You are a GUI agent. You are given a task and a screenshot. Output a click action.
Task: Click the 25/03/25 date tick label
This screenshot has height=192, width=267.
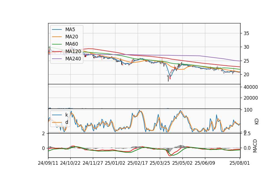[160, 163]
